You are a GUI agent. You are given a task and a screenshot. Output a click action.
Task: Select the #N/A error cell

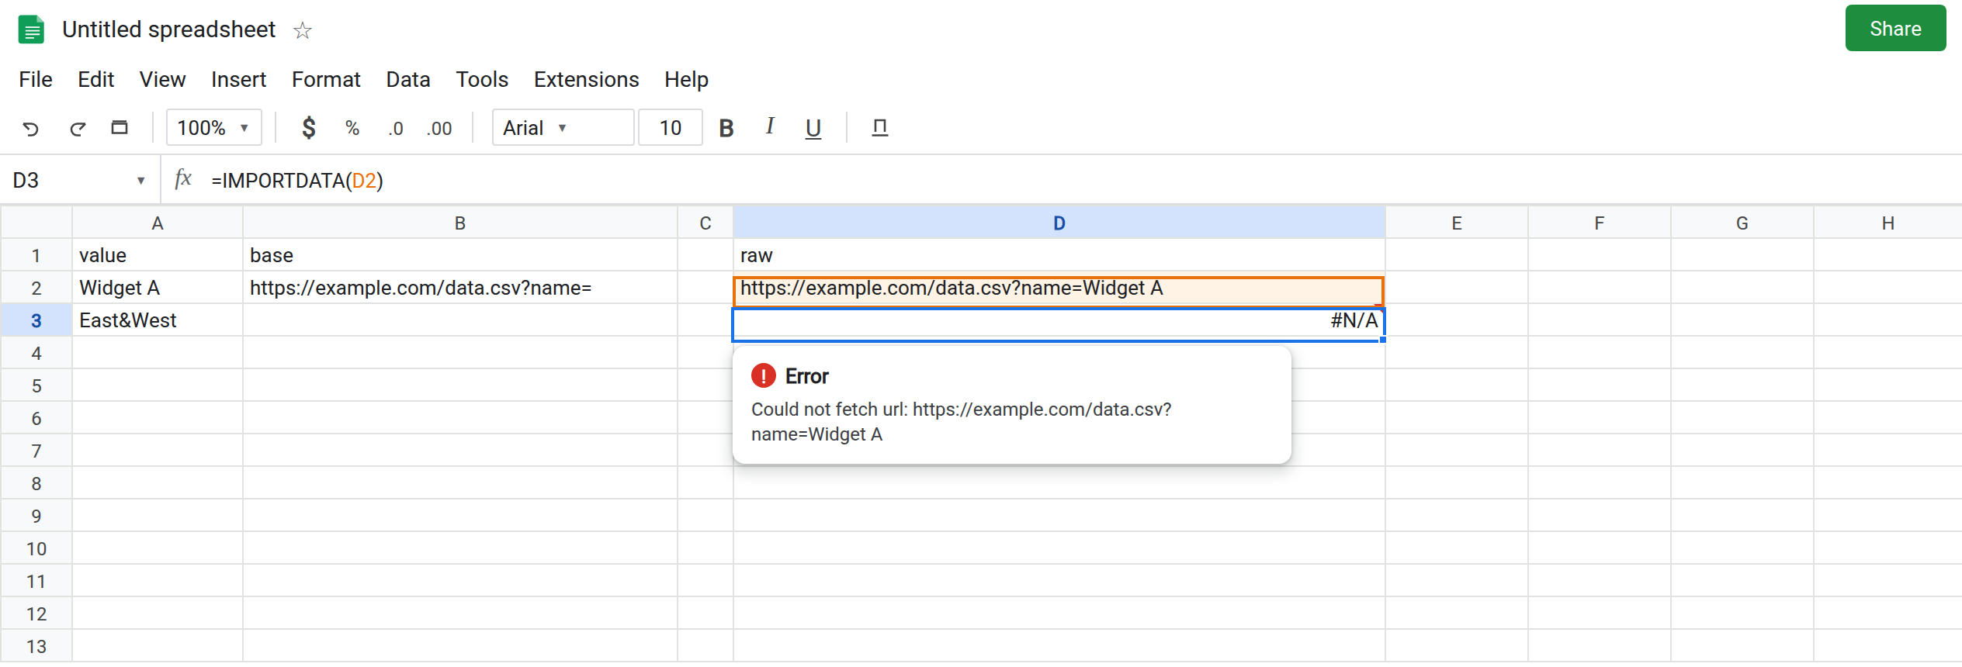1059,323
